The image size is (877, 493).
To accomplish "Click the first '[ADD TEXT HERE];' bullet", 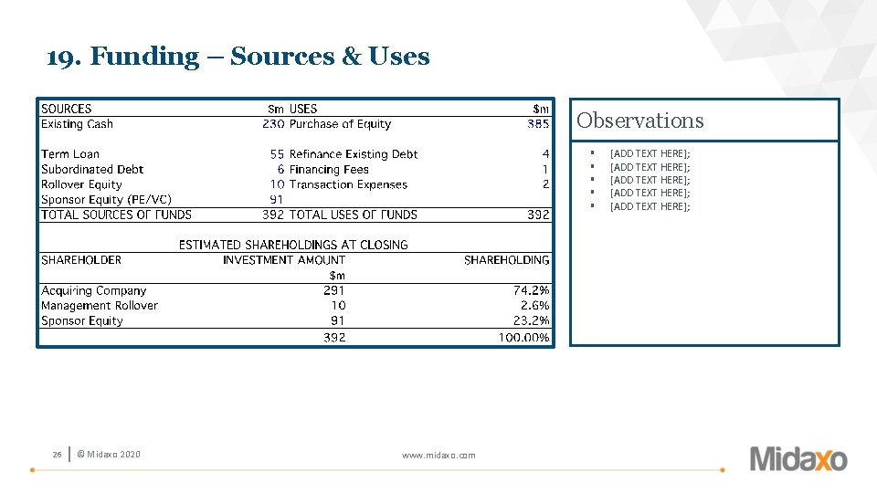I will 650,153.
